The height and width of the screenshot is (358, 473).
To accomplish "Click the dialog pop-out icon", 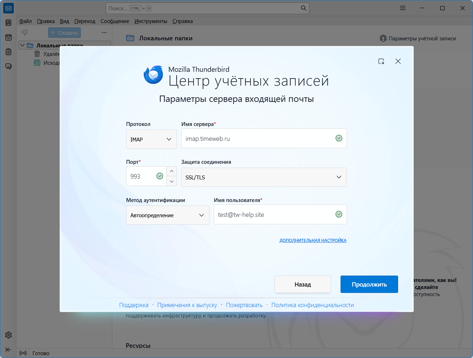I will [381, 61].
